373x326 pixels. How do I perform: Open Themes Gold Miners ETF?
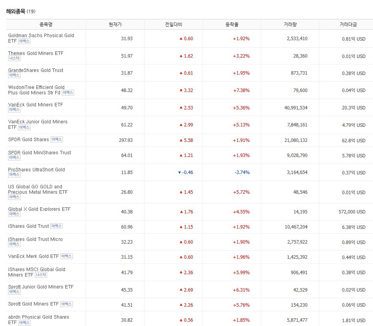(x=36, y=53)
